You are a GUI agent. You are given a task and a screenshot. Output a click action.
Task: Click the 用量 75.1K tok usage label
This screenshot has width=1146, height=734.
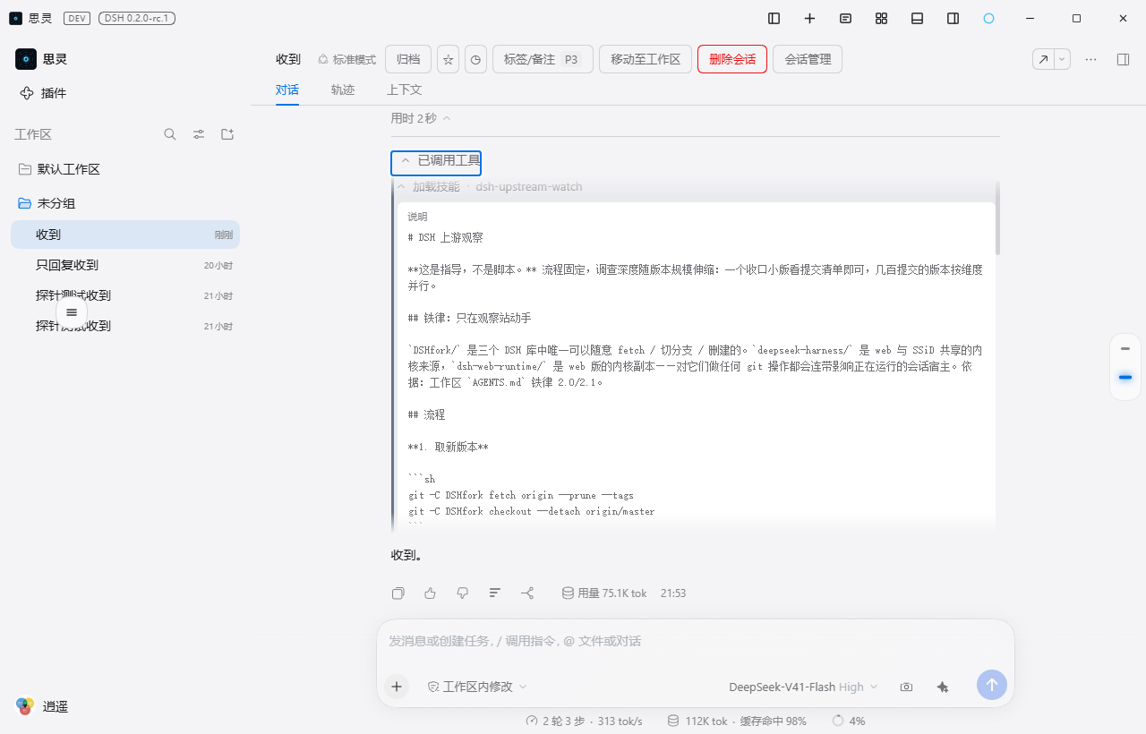(x=604, y=593)
